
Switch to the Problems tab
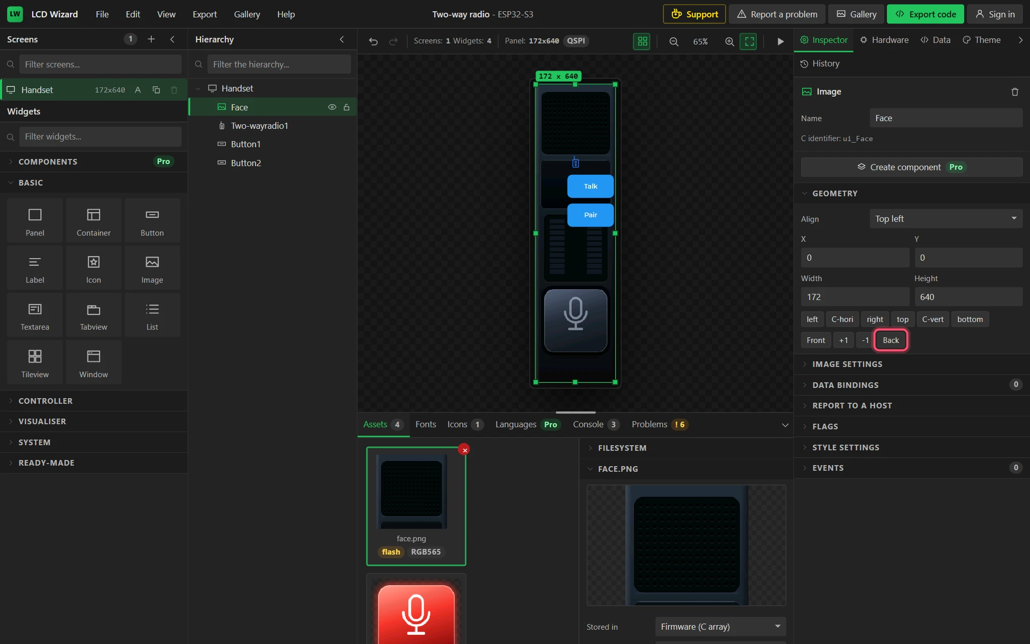coord(660,424)
